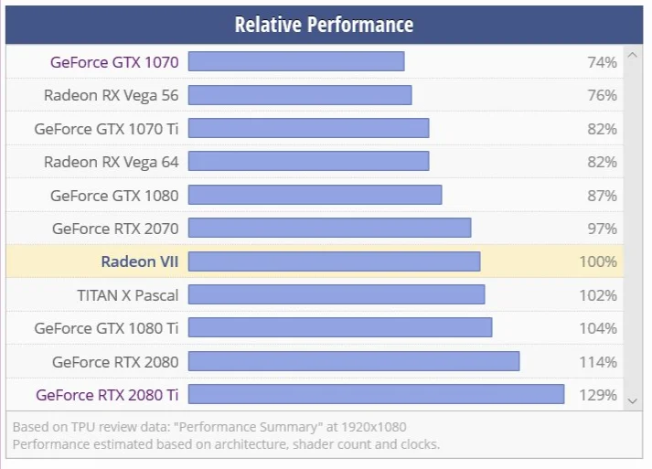652x469 pixels.
Task: Click the highlighted Radeon VII label
Action: (x=140, y=261)
